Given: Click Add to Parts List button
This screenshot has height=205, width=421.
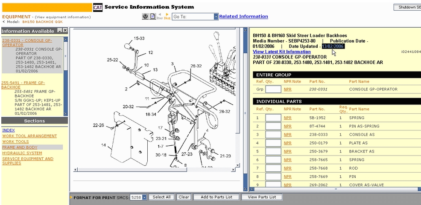Looking at the screenshot, I should pos(216,197).
